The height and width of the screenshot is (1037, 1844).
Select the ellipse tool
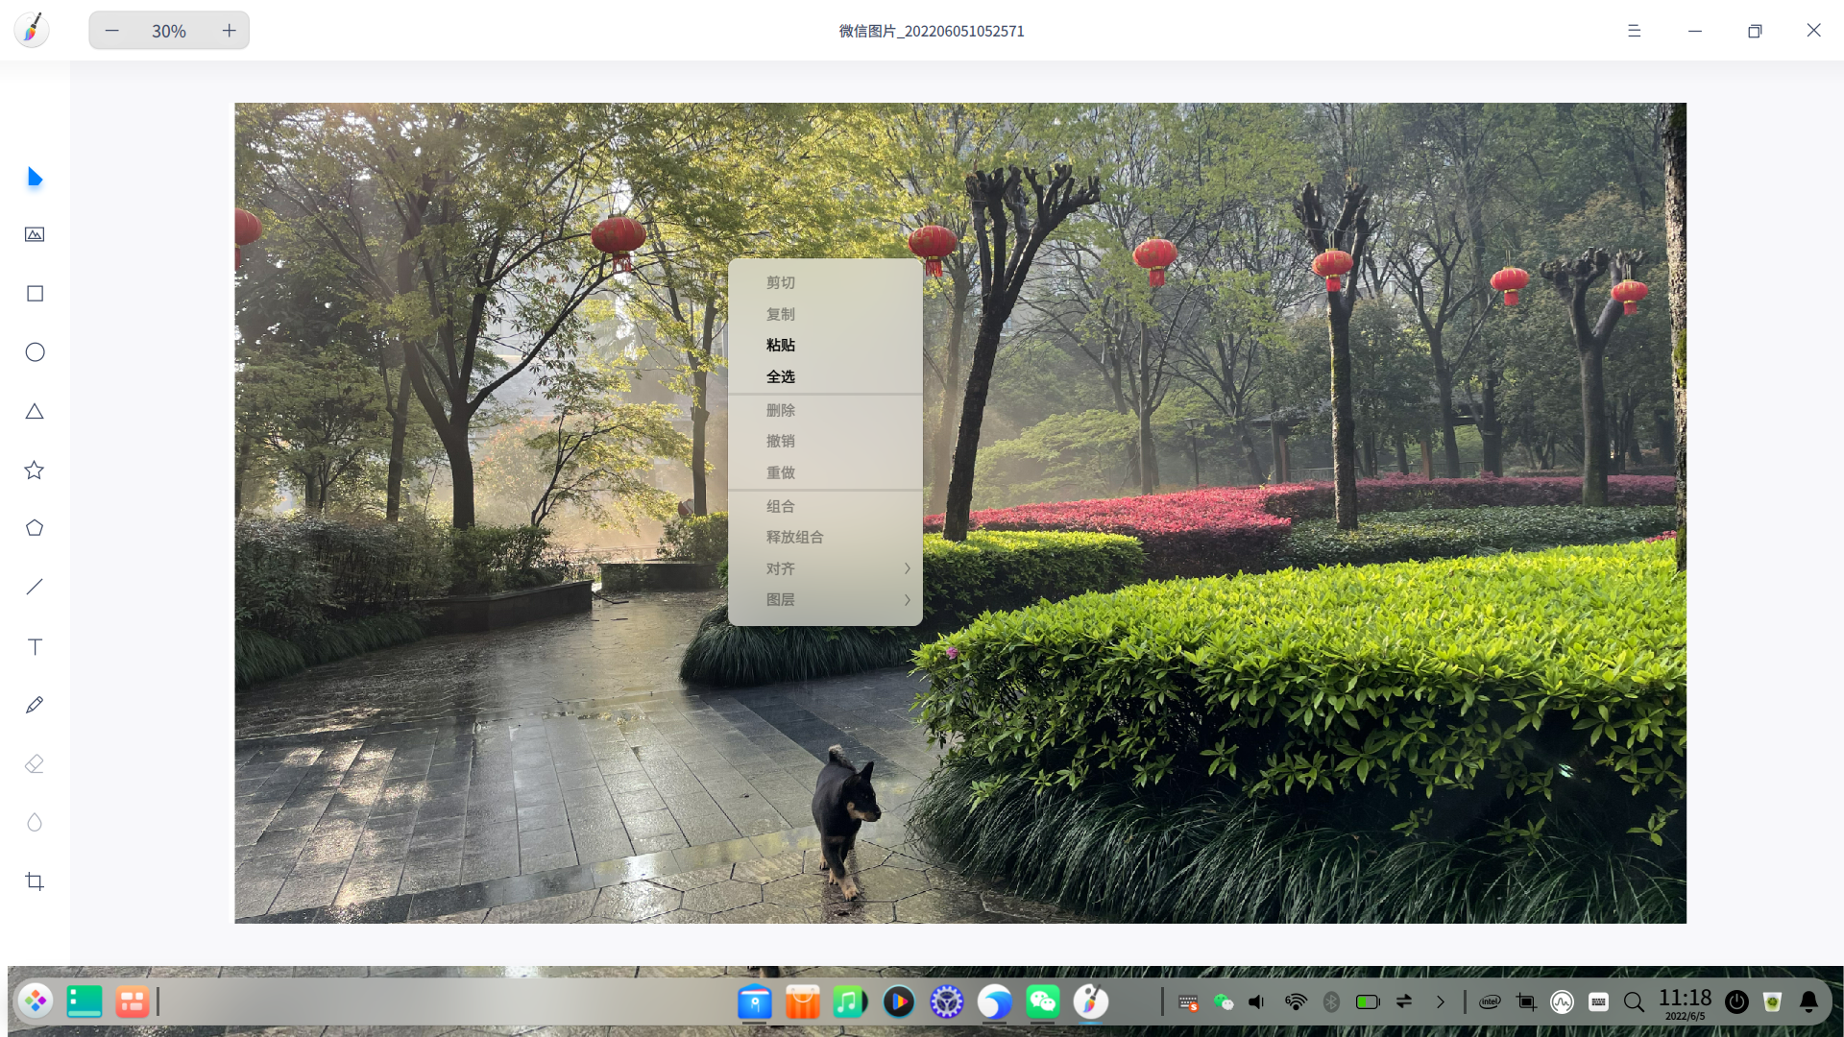[35, 352]
